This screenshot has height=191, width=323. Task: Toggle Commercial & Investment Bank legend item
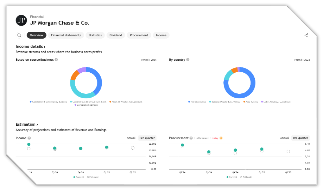[88, 102]
